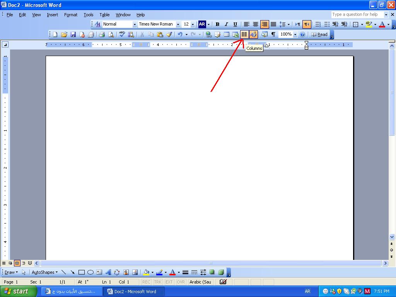Activate the Format Painter brush
The height and width of the screenshot is (297, 396).
169,34
